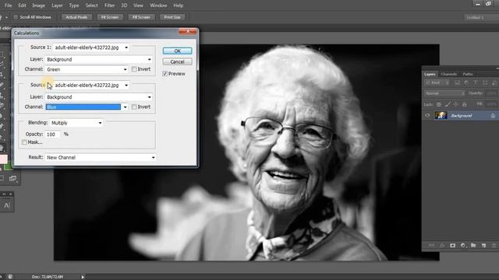Open Source 2 Channel dropdown showing Blue
The height and width of the screenshot is (280, 499).
tap(87, 107)
